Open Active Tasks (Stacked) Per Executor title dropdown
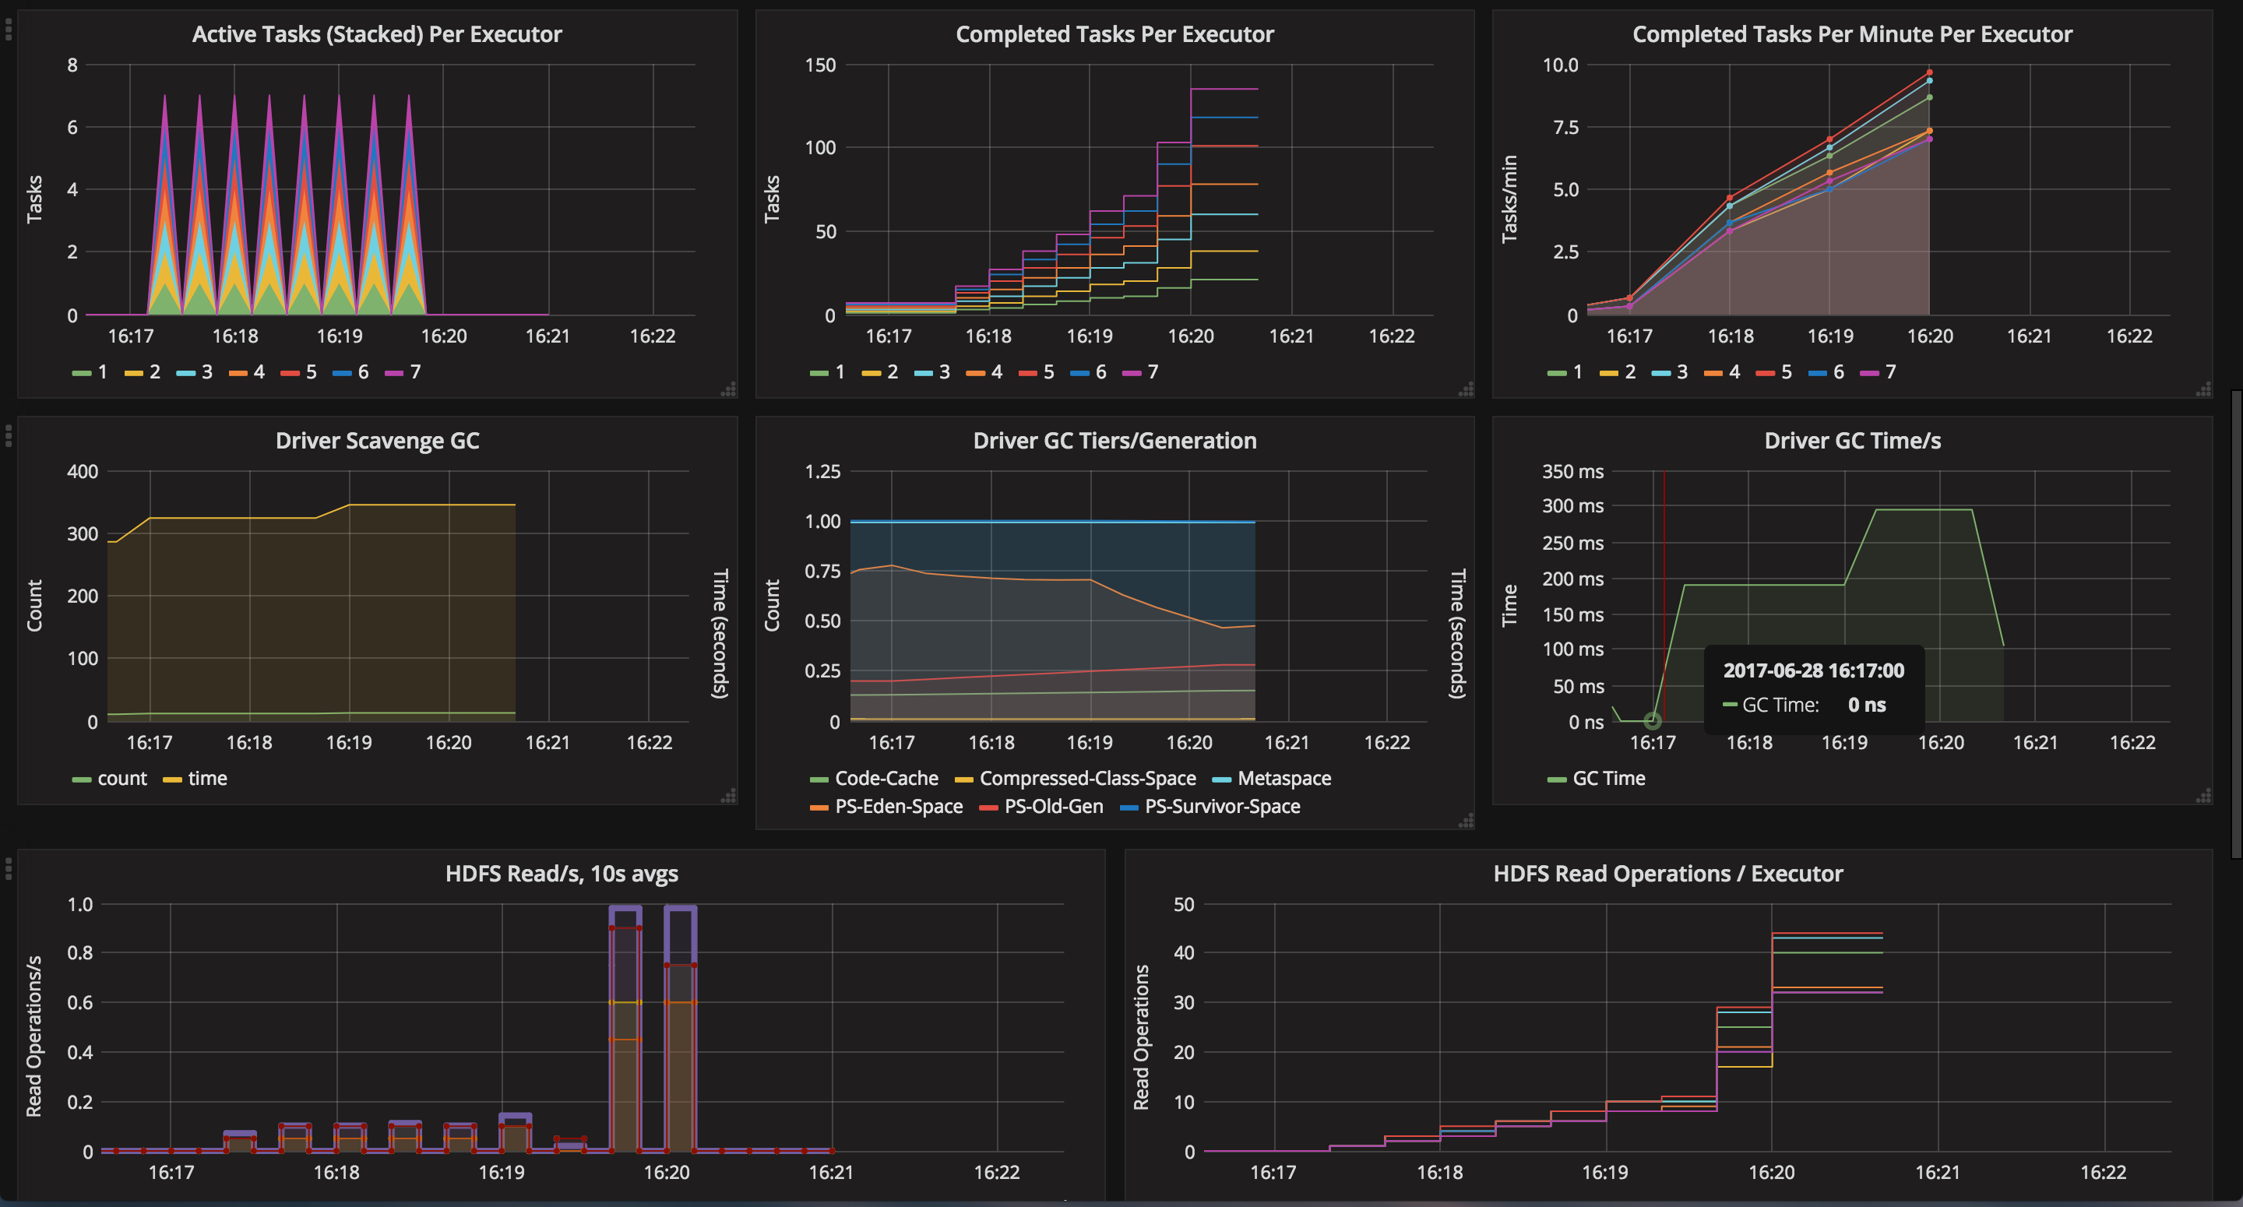Viewport: 2243px width, 1207px height. [x=377, y=34]
